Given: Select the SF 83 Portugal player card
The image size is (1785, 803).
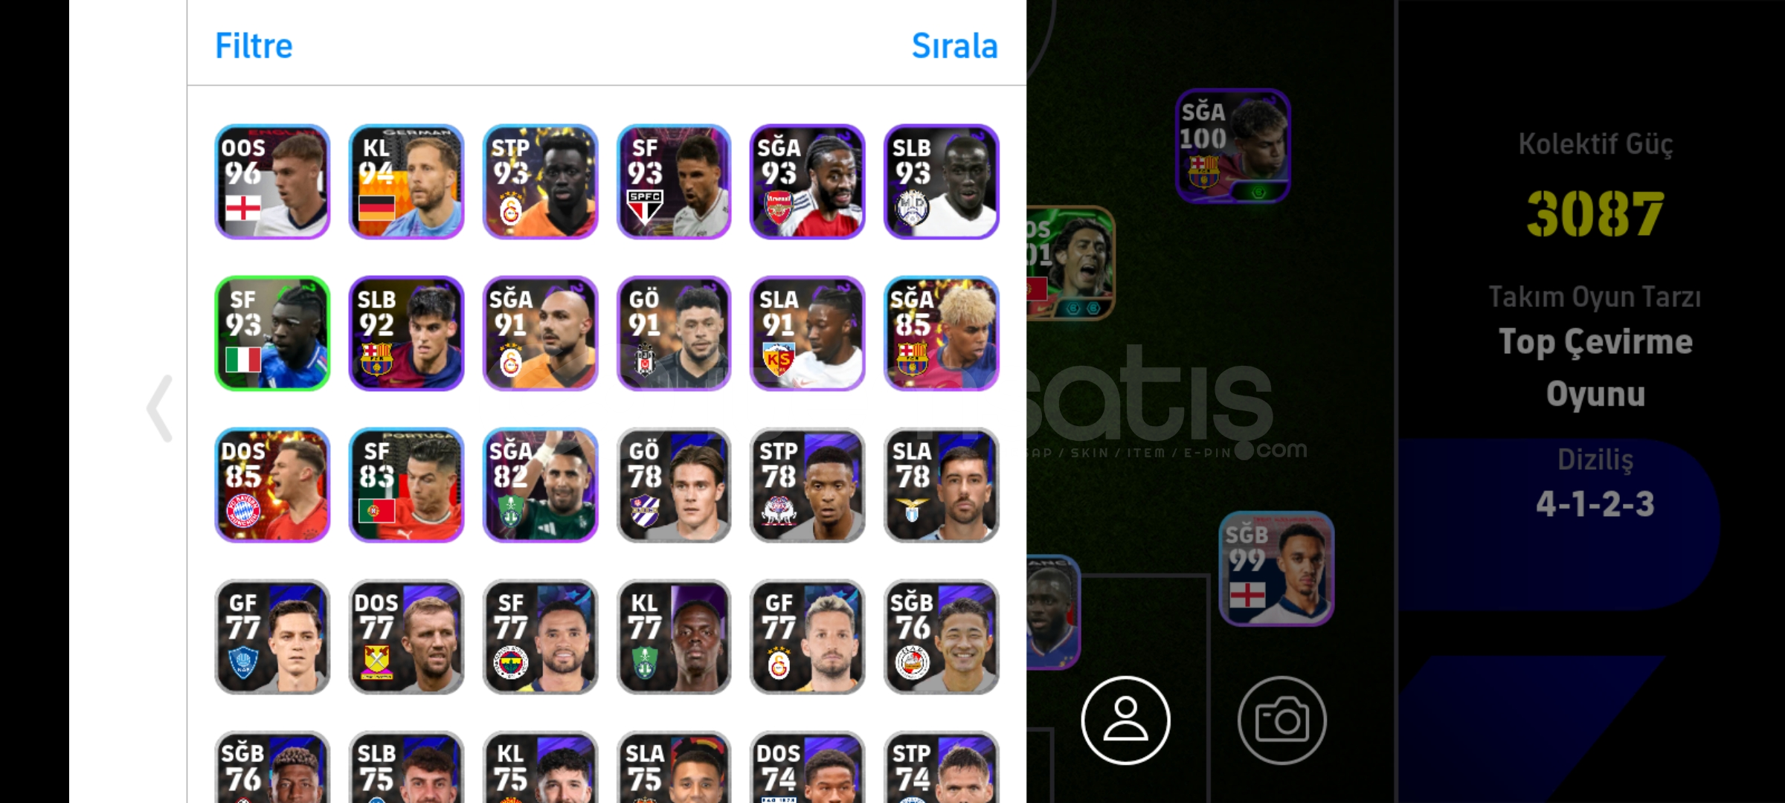Looking at the screenshot, I should point(406,485).
